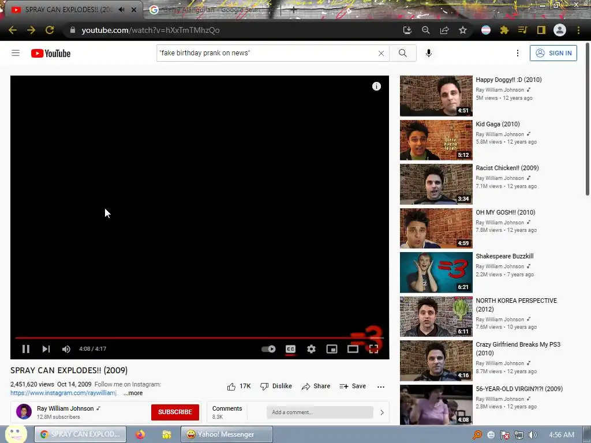591x443 pixels.
Task: Expand description with ...more
Action: point(133,393)
